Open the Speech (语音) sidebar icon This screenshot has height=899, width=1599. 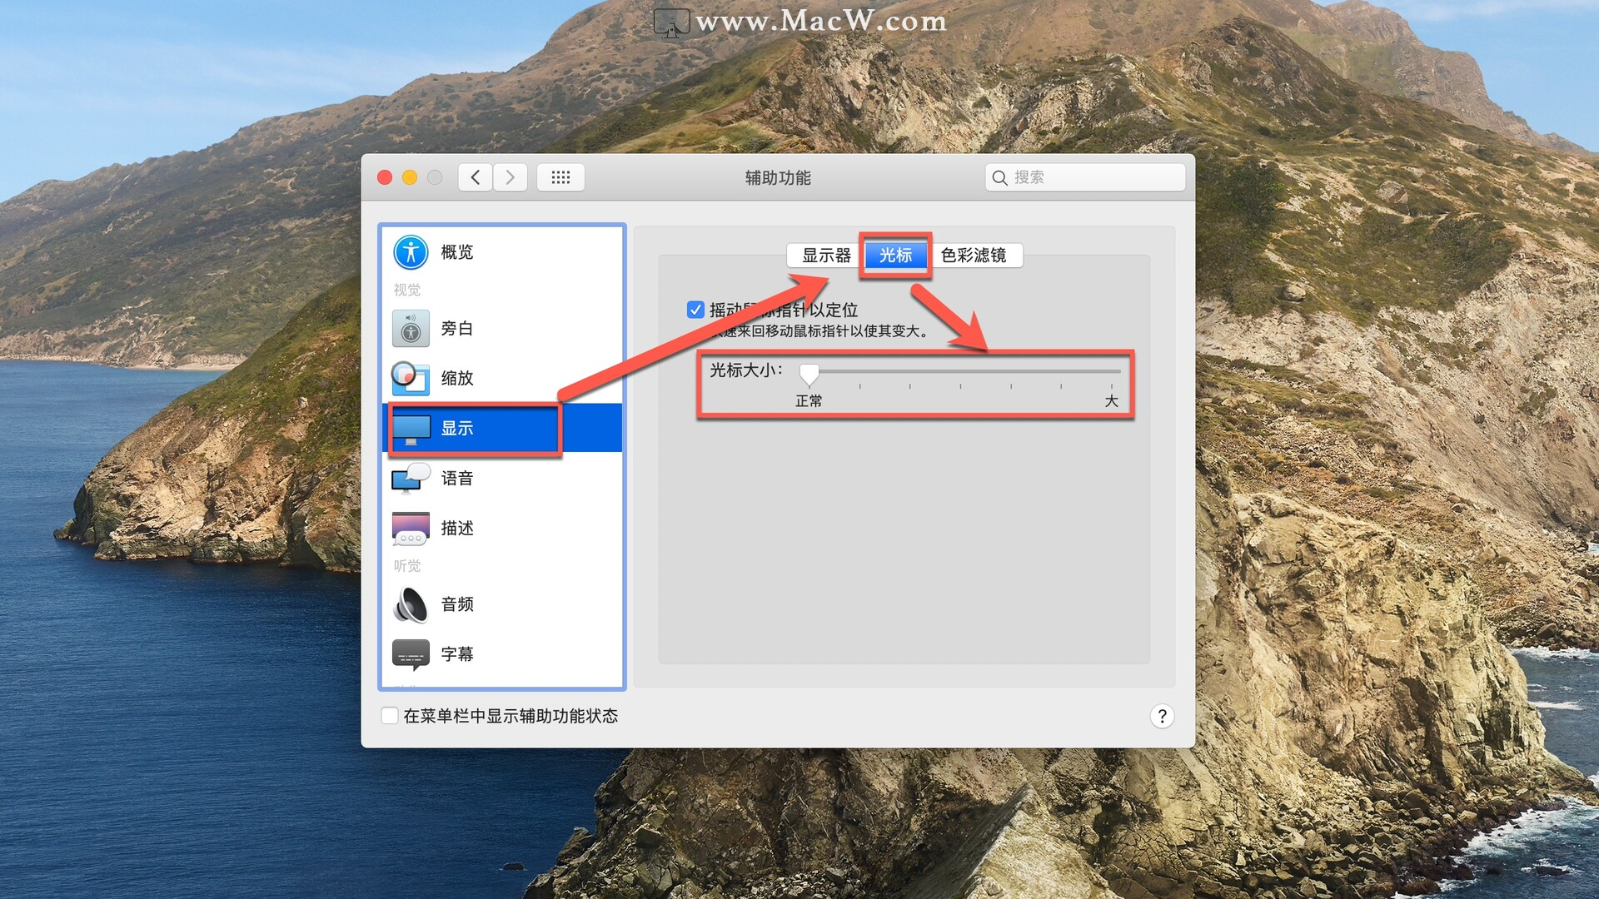(x=411, y=479)
